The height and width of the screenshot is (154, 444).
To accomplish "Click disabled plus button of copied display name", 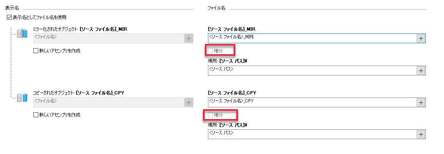I will coord(189,102).
